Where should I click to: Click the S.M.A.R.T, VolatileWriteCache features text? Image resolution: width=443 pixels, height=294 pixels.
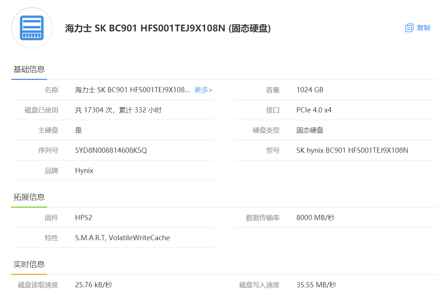tap(122, 238)
